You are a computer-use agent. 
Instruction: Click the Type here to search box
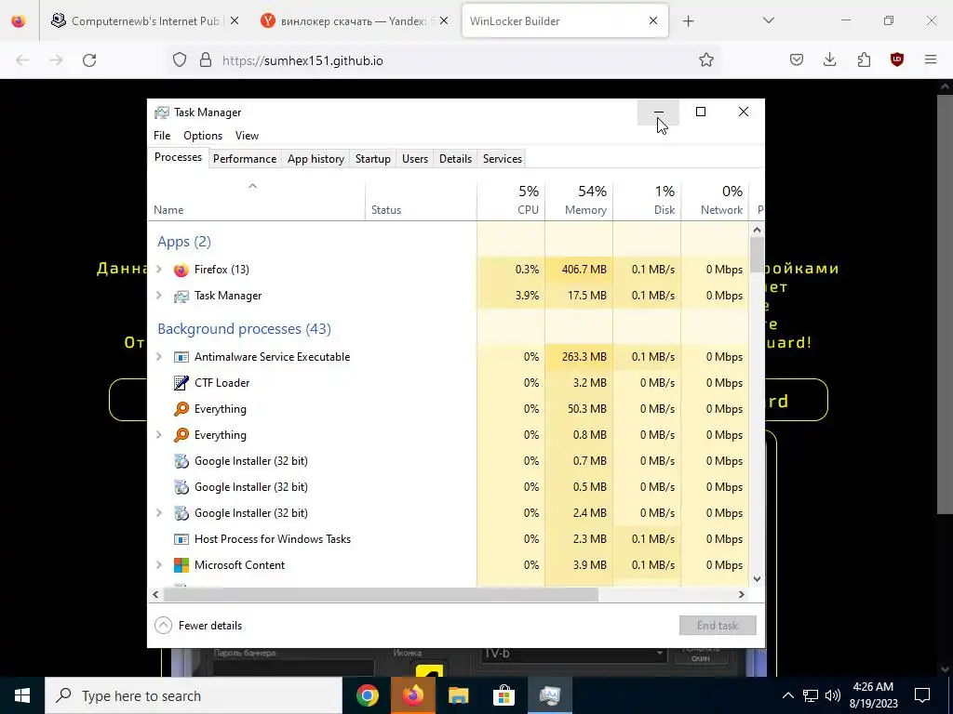[x=194, y=695]
